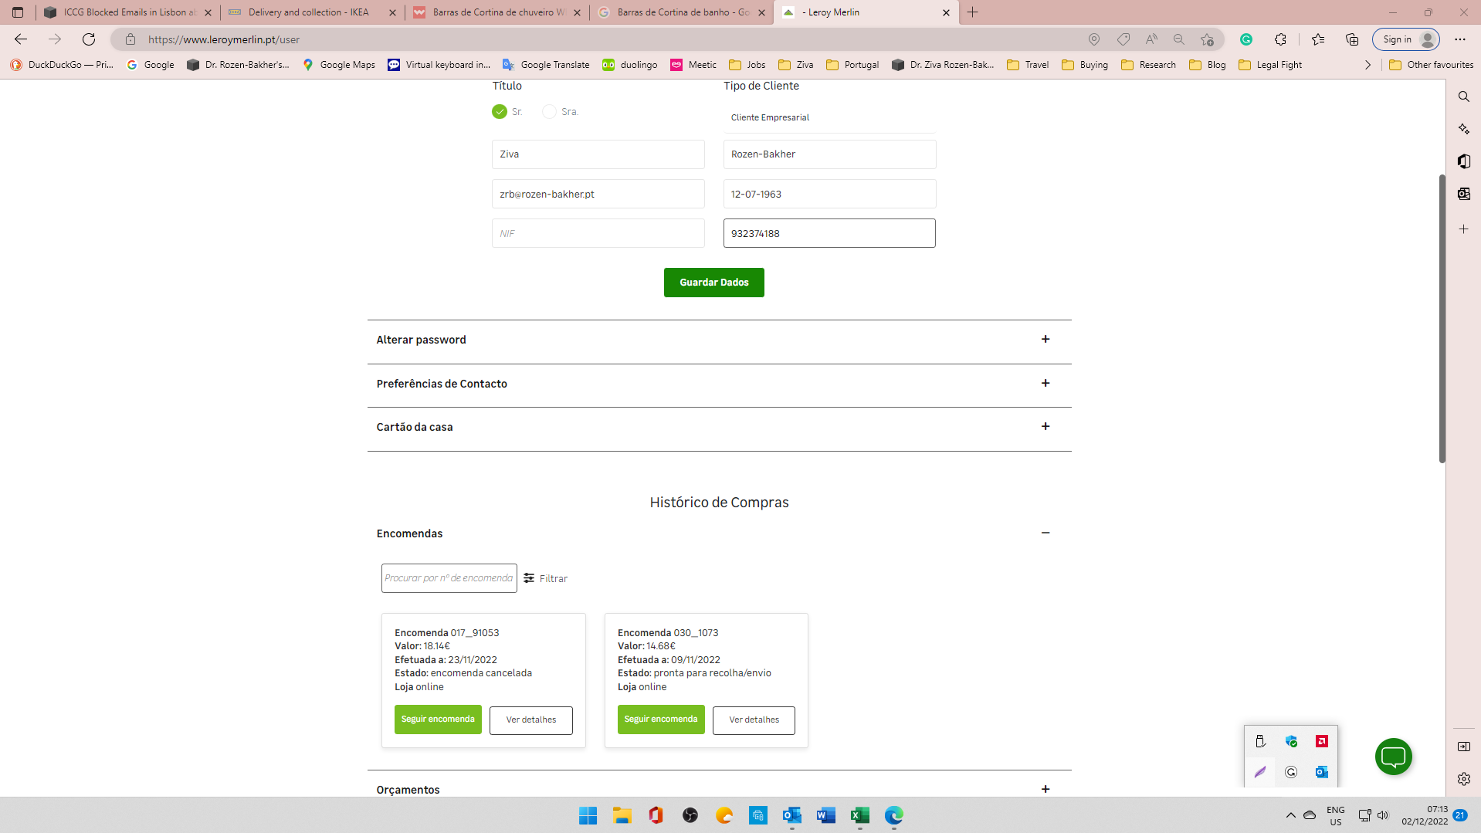
Task: Add a sidebar app with plus icon
Action: click(x=1463, y=229)
